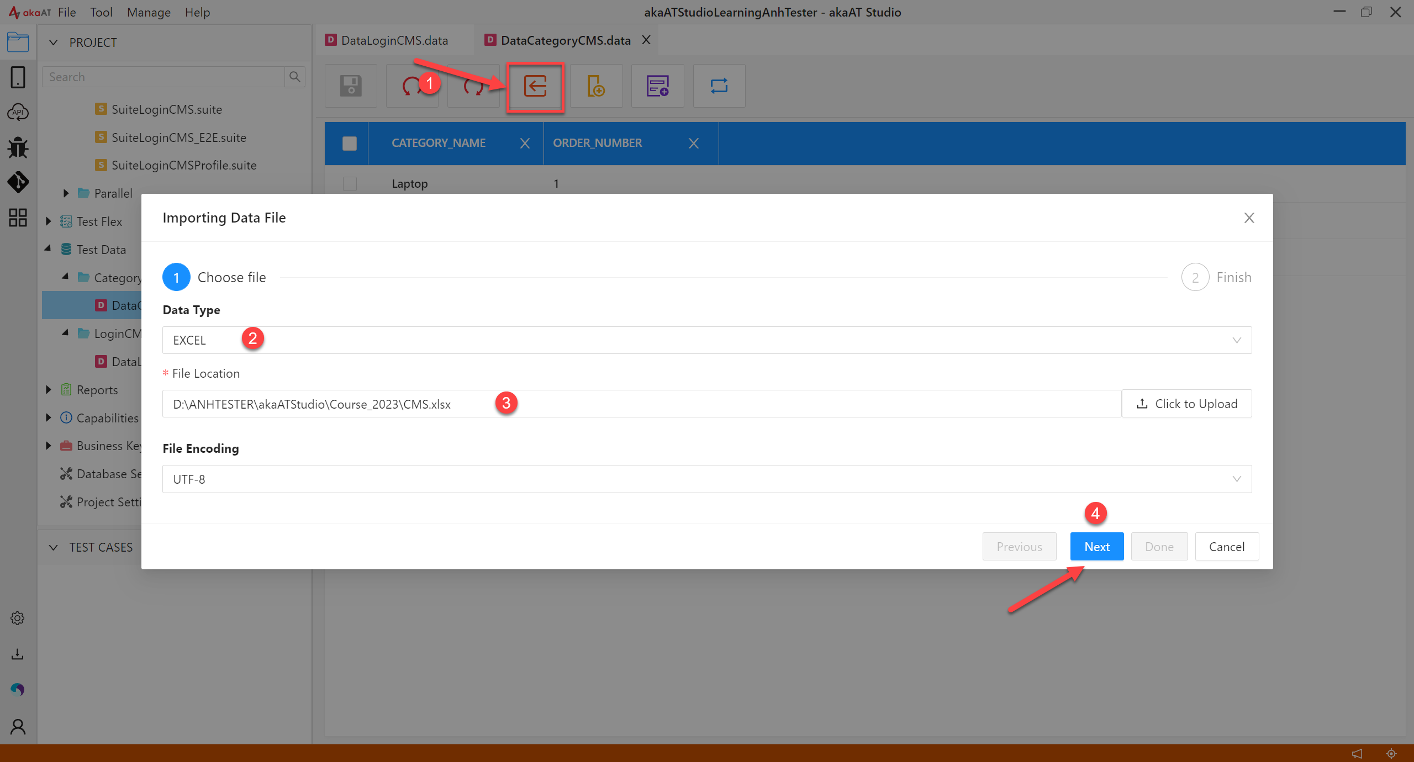The height and width of the screenshot is (762, 1414).
Task: Click the File Location input field
Action: click(642, 404)
